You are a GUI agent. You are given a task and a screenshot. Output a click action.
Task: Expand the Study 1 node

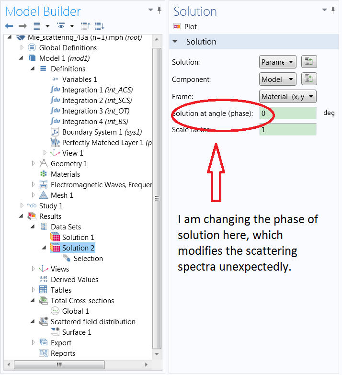22,206
